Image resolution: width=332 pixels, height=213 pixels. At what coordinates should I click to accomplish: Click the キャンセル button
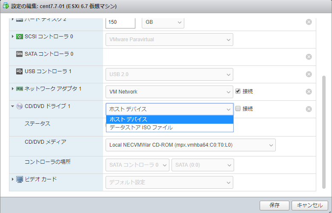310,205
